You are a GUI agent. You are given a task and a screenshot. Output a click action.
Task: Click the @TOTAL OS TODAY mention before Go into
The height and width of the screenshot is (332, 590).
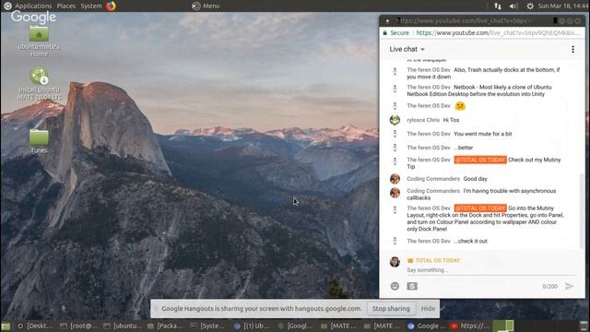[x=480, y=207]
